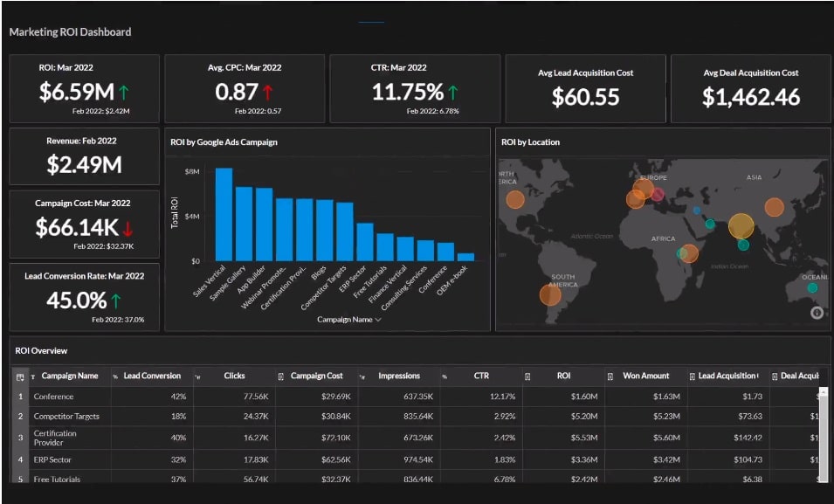
Task: Select the Conference bar in ROI chart
Action: (445, 252)
